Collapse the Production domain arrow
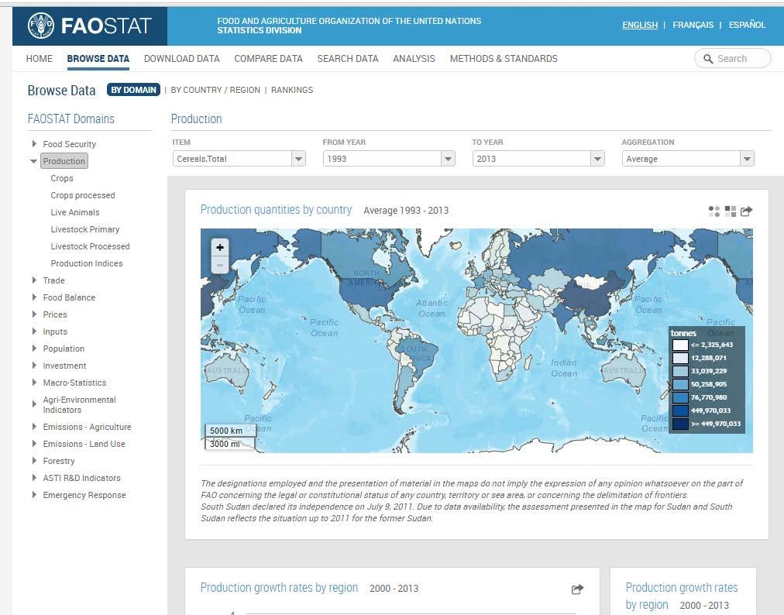 pyautogui.click(x=33, y=162)
